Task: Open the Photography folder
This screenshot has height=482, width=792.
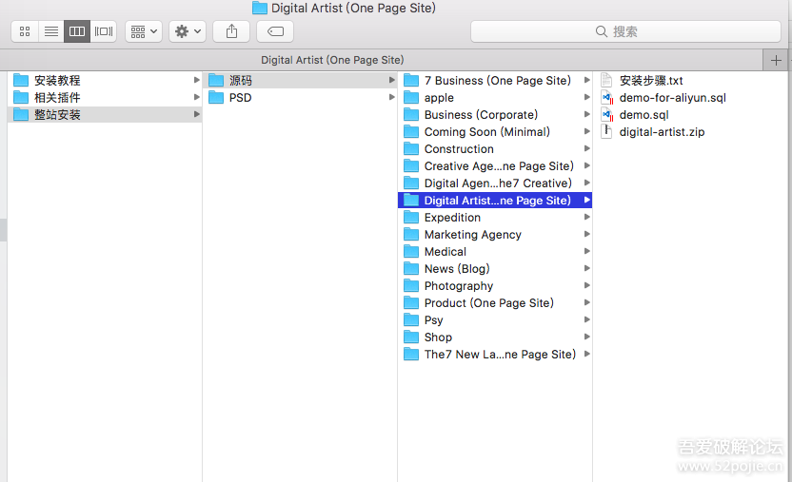Action: point(458,286)
